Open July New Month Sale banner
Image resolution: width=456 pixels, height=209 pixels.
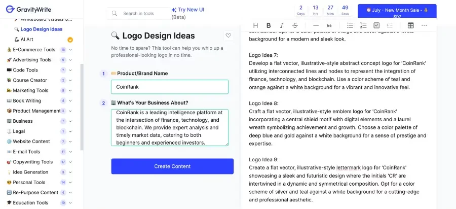tap(397, 12)
